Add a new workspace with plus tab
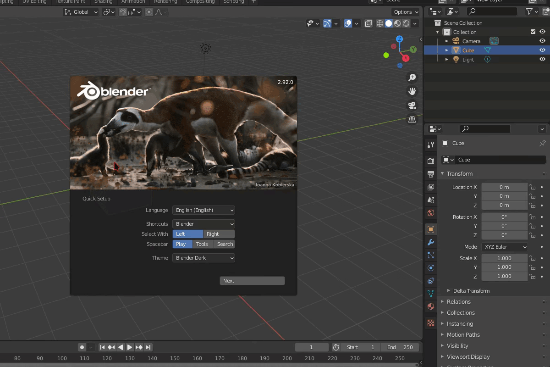Image resolution: width=550 pixels, height=367 pixels. click(254, 2)
